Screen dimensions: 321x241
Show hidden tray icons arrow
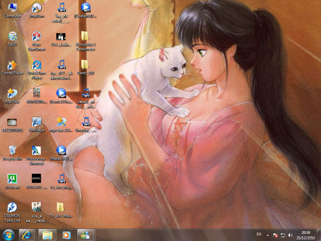pyautogui.click(x=267, y=235)
